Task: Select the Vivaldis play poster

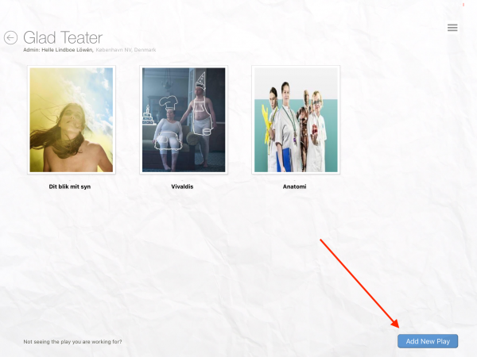Action: pyautogui.click(x=184, y=120)
